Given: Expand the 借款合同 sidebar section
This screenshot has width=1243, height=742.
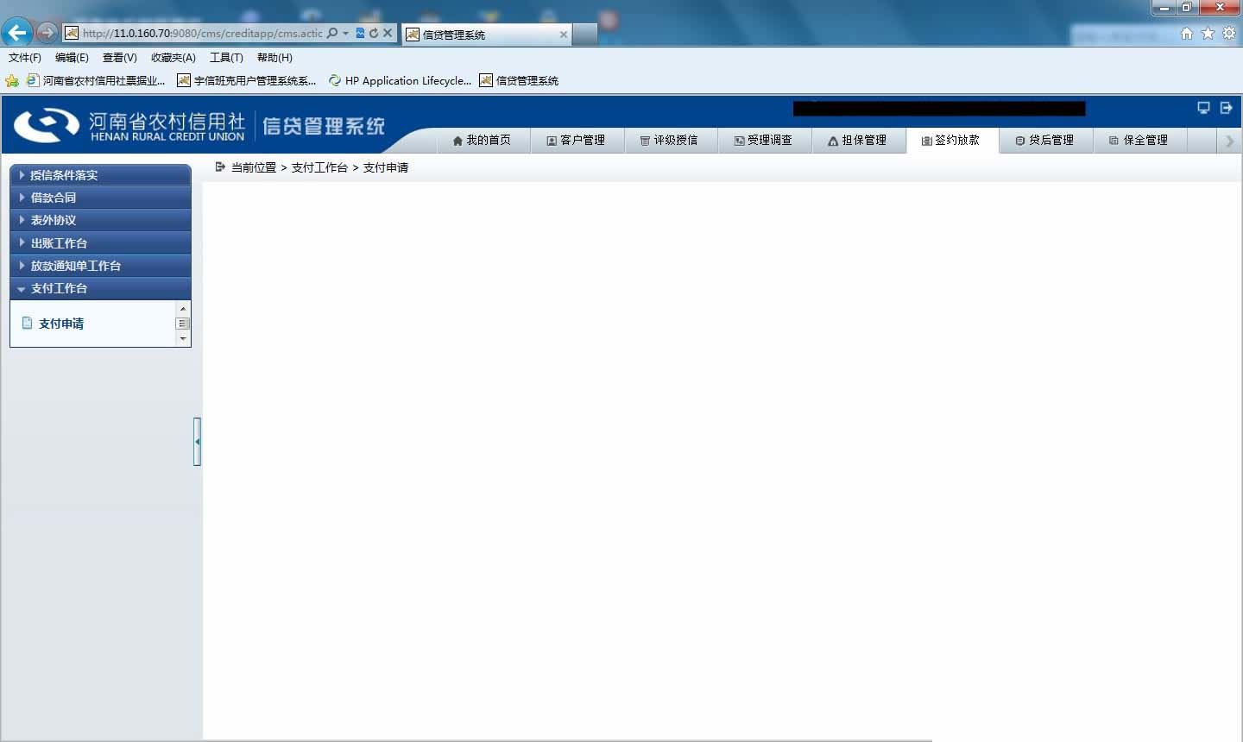Looking at the screenshot, I should click(x=100, y=198).
